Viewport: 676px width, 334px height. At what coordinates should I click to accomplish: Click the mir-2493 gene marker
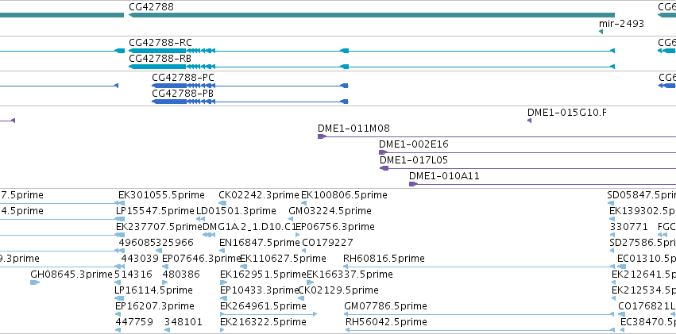pyautogui.click(x=601, y=32)
